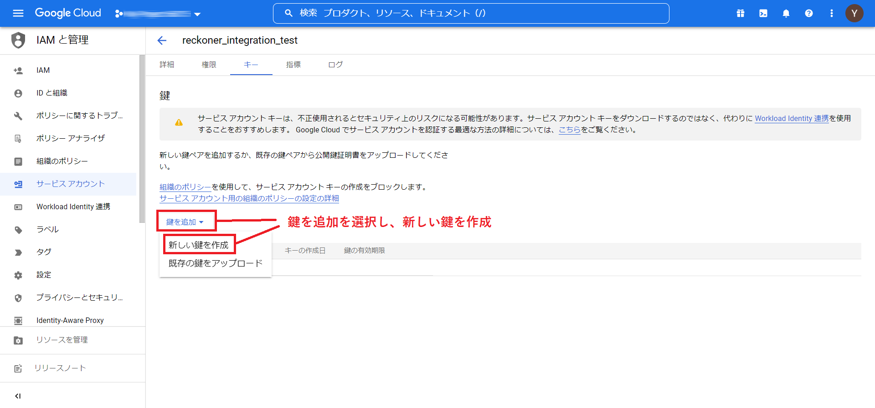Image resolution: width=875 pixels, height=408 pixels.
Task: Switch to the 詳細 tab
Action: (x=167, y=65)
